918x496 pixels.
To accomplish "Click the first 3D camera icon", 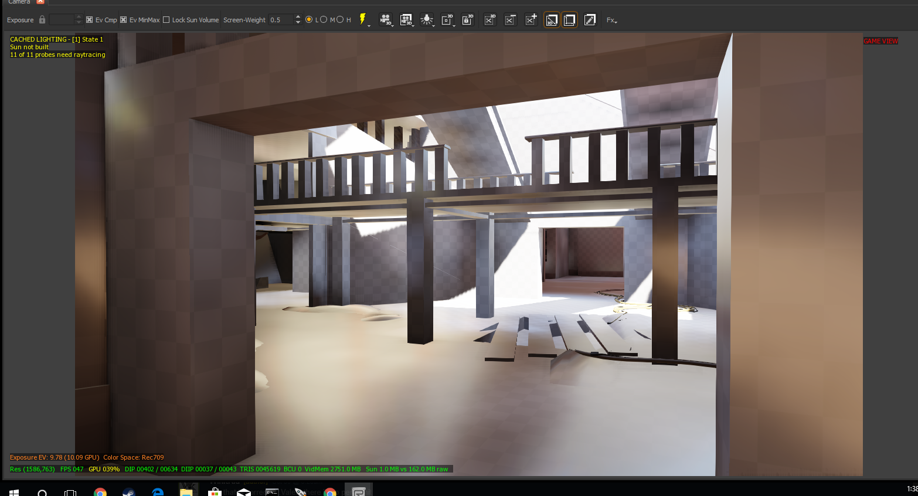I will pos(385,19).
